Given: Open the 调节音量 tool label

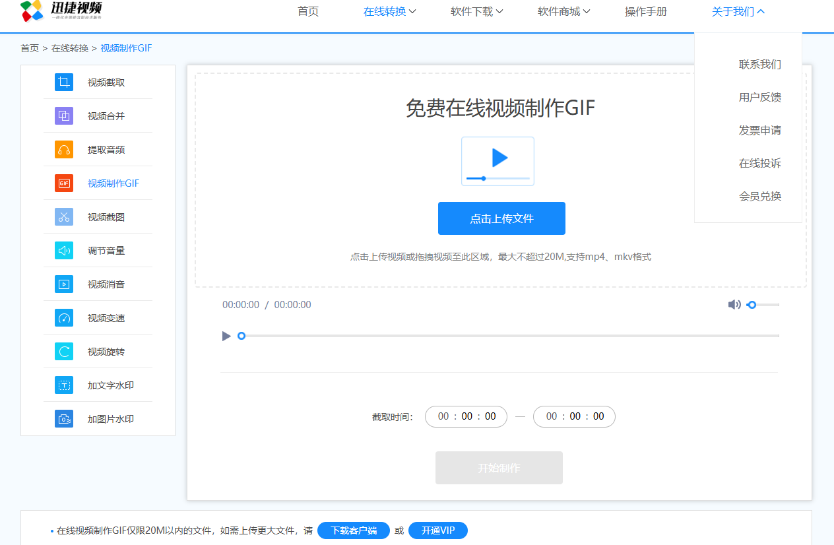Looking at the screenshot, I should 106,251.
